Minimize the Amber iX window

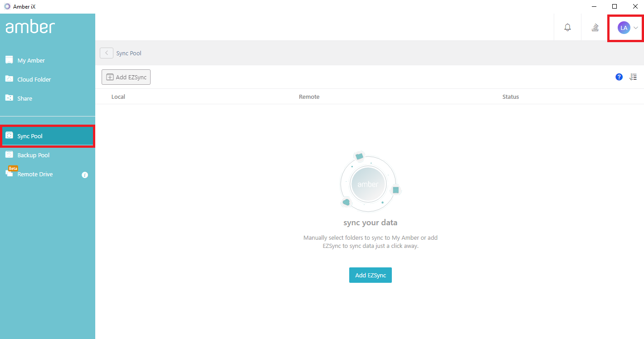tap(594, 6)
